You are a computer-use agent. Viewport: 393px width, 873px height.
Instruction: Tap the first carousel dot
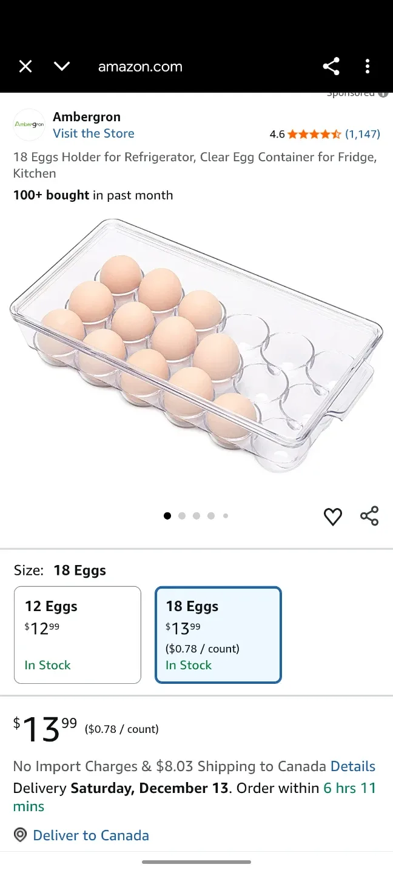(x=167, y=515)
